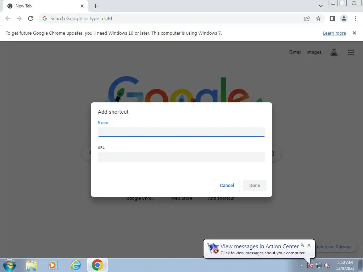The width and height of the screenshot is (363, 272).
Task: Open the Windows Start menu
Action: 10,265
